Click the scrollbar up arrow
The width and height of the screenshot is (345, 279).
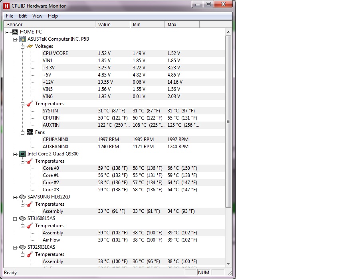(228, 32)
